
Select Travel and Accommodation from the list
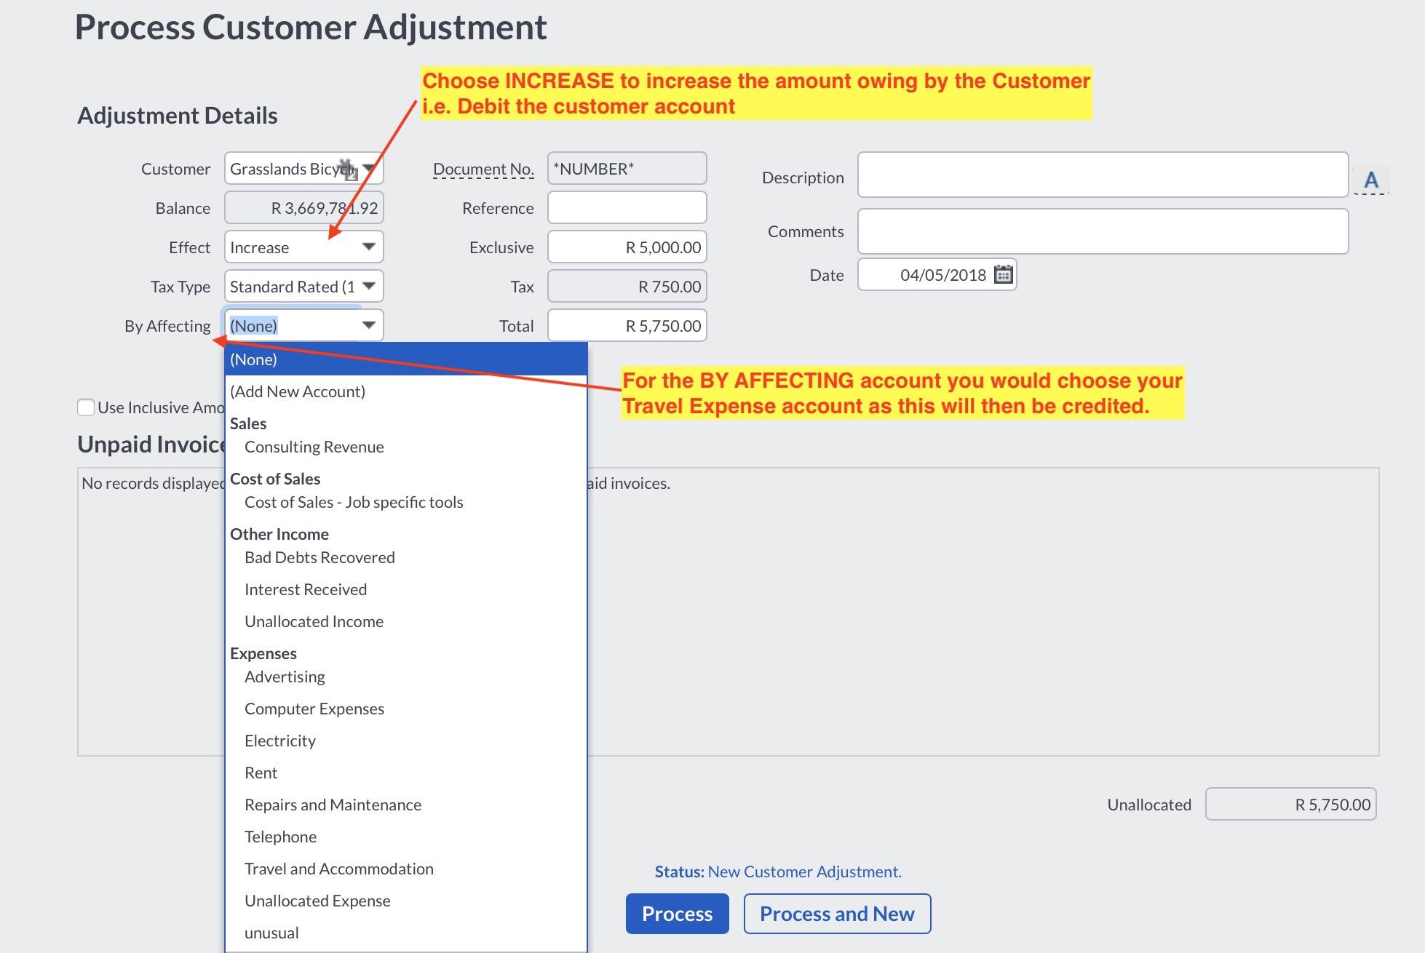[338, 869]
